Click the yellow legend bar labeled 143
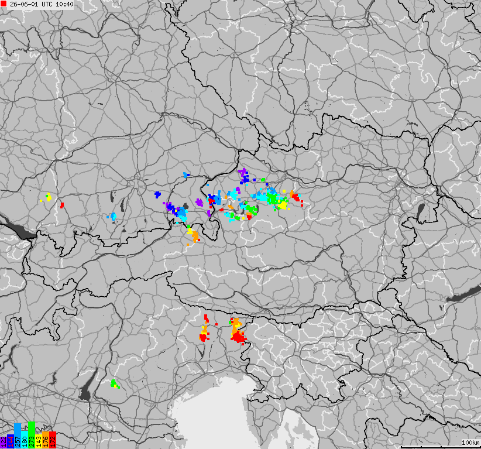Viewport: 481px width, 449px height. point(39,441)
